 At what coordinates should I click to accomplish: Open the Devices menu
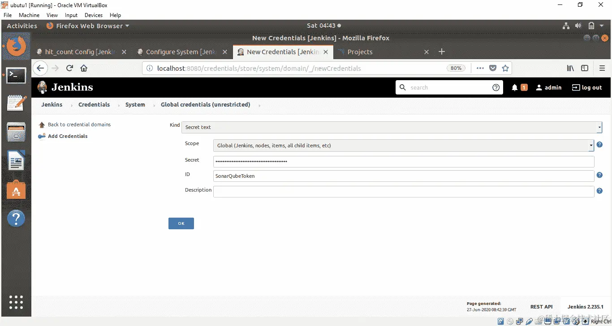(x=94, y=15)
